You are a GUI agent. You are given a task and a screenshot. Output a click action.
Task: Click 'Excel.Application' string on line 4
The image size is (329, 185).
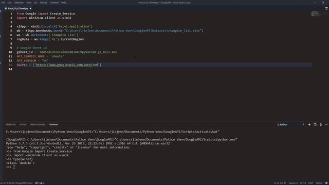tap(74, 26)
